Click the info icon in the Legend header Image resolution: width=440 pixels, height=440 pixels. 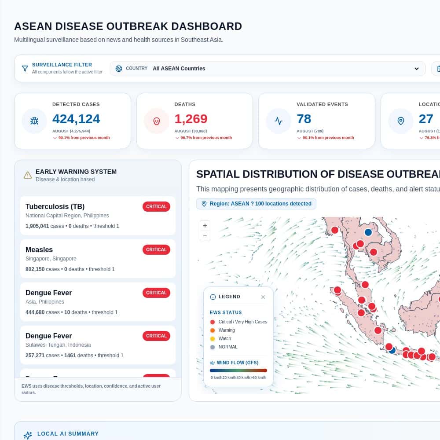click(213, 297)
